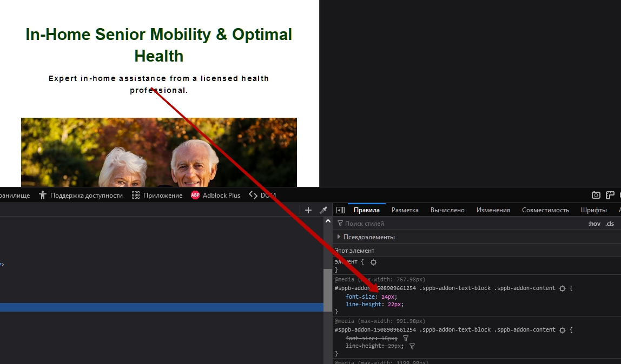Toggle the :hov pseudo-class panel

594,224
